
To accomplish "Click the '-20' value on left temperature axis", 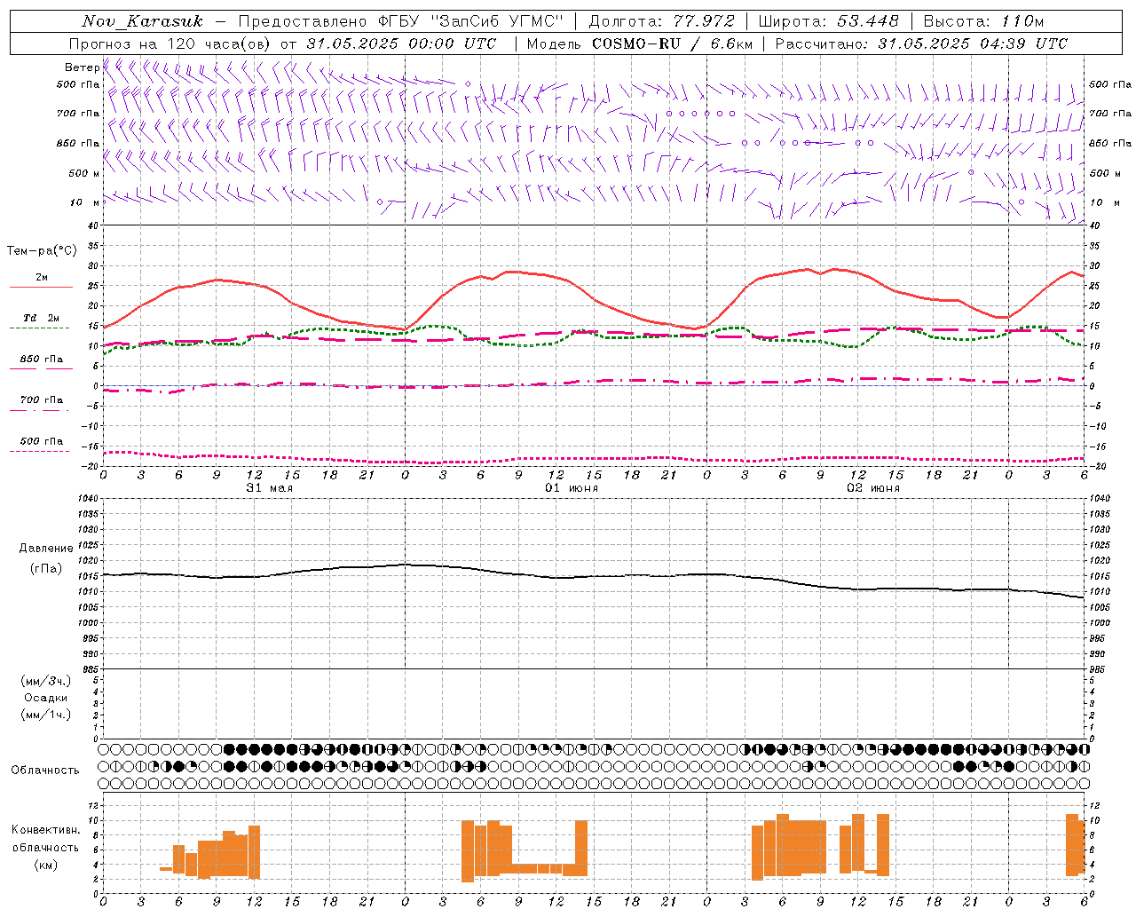I will click(91, 466).
